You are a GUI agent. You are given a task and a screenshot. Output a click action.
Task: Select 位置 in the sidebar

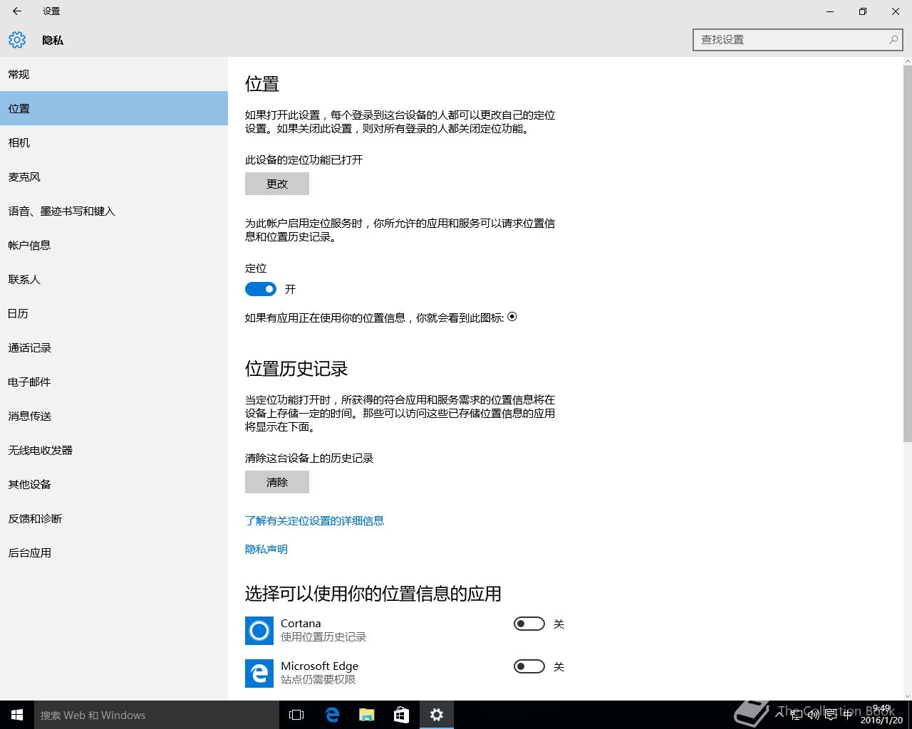click(114, 108)
